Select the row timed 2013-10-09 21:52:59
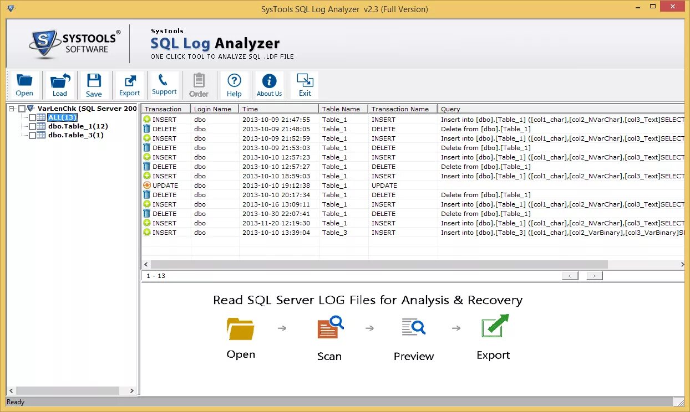690x412 pixels. click(x=413, y=138)
